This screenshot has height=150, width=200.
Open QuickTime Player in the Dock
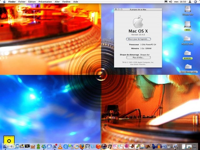pyautogui.click(x=66, y=147)
